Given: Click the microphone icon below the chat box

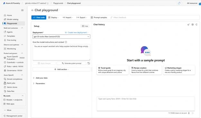Looking at the screenshot, I should tap(189, 113).
